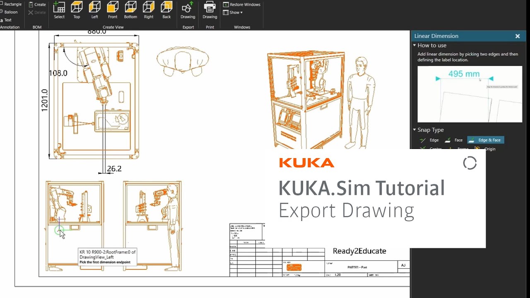Enable the Origin snap type

coord(485,149)
